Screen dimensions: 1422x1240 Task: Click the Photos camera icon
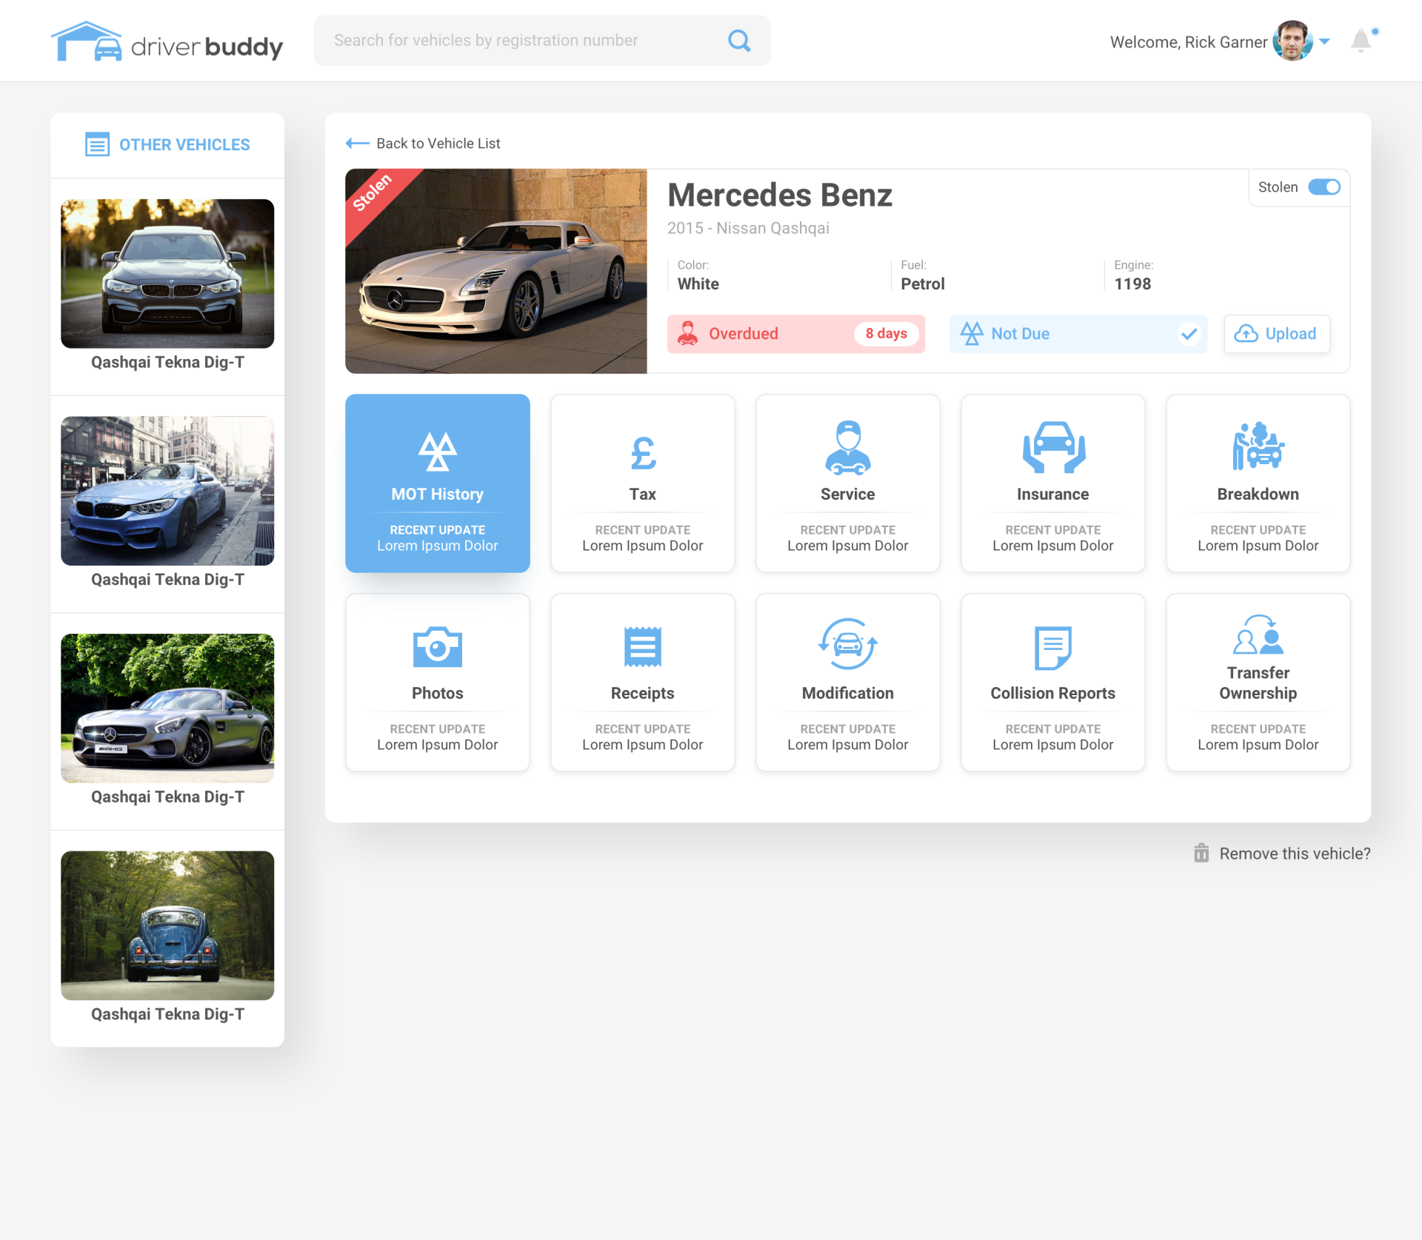click(438, 647)
